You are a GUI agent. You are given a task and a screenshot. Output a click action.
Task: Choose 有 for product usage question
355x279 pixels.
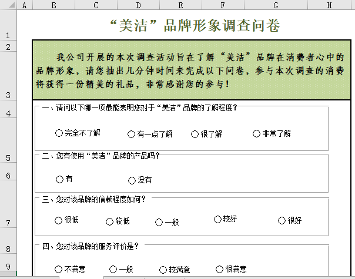click(59, 179)
